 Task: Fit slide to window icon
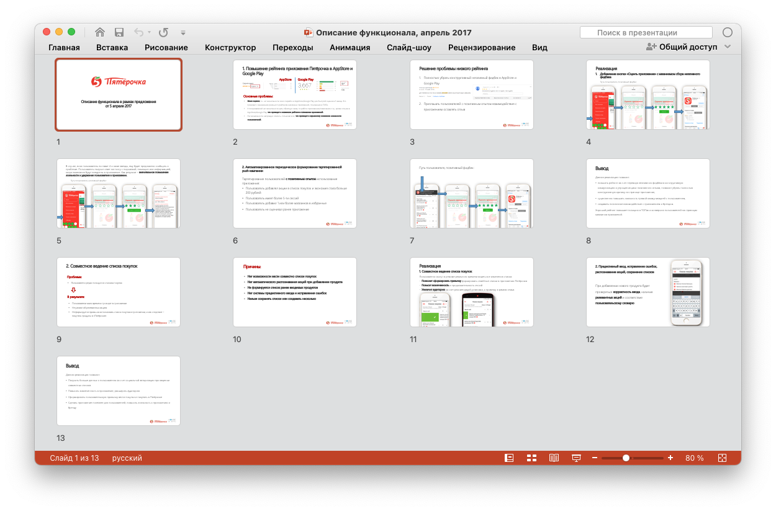(722, 458)
